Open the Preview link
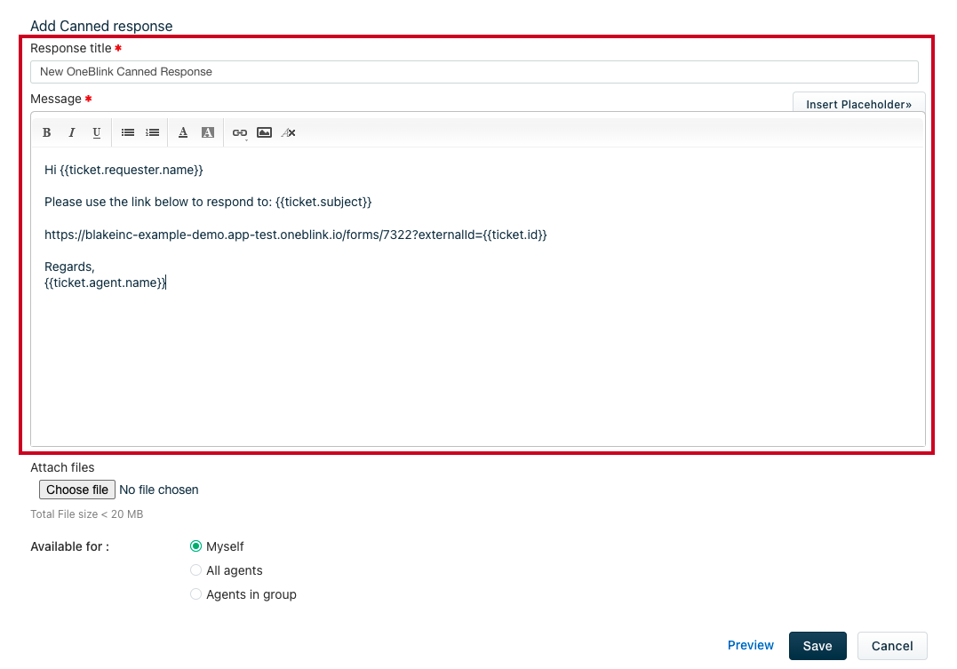Viewport: 957px width, 669px height. coord(750,645)
